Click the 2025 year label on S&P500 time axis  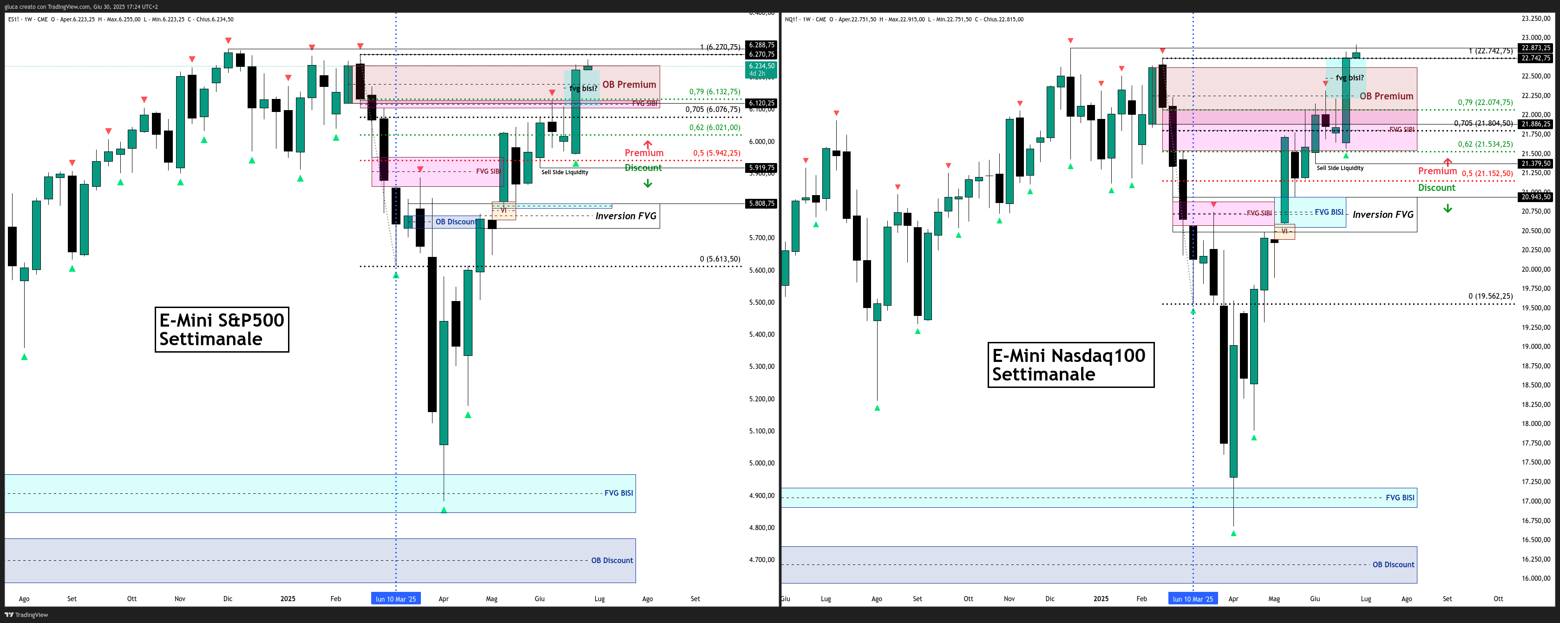coord(288,599)
